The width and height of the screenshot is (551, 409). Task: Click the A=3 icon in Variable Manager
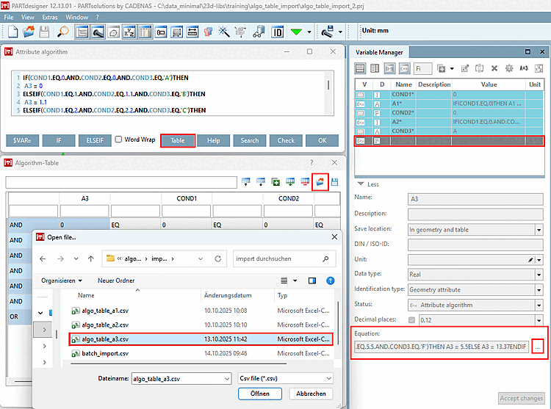coord(524,68)
